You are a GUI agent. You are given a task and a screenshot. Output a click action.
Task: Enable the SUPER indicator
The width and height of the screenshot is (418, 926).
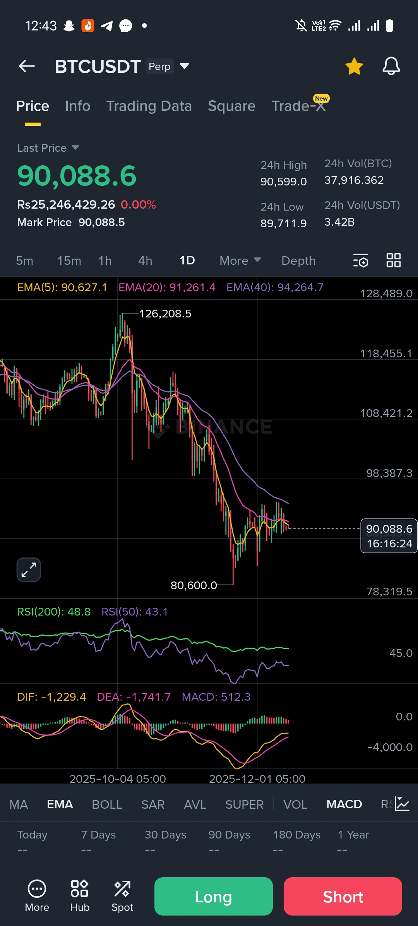point(245,804)
